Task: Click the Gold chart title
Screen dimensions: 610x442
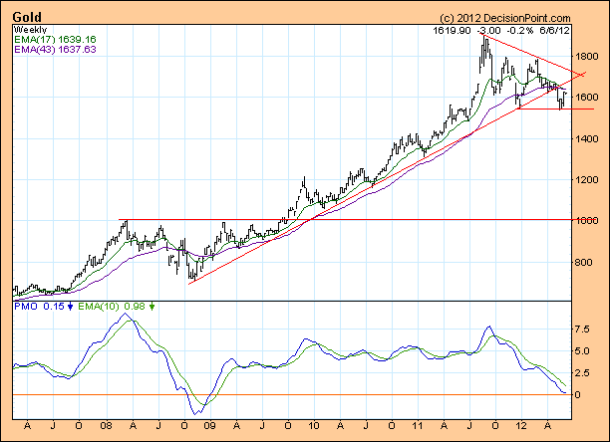Action: pos(26,18)
